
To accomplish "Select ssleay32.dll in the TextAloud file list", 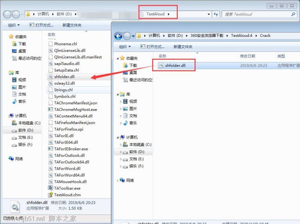I will click(64, 83).
